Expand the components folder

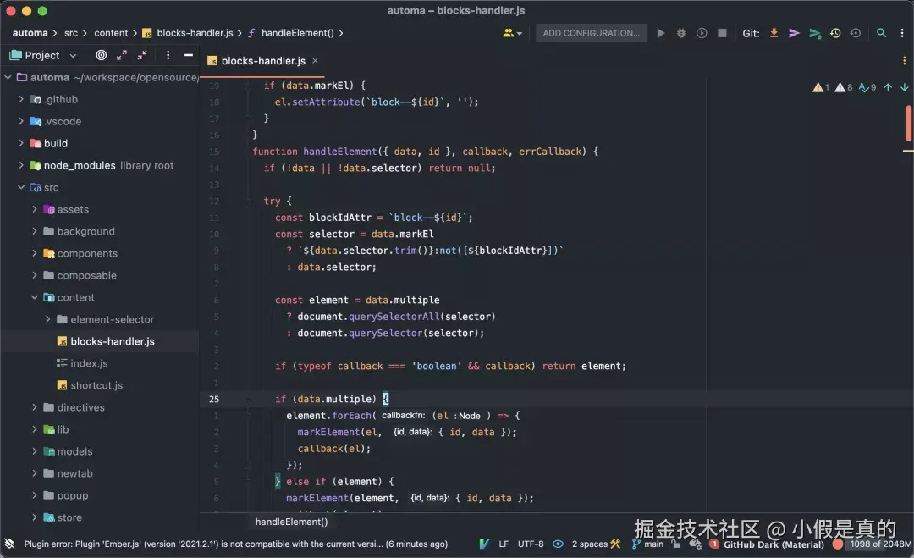(x=35, y=254)
